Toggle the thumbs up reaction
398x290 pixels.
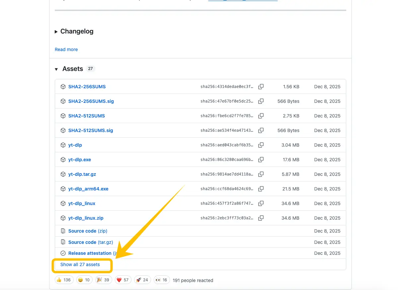64,280
